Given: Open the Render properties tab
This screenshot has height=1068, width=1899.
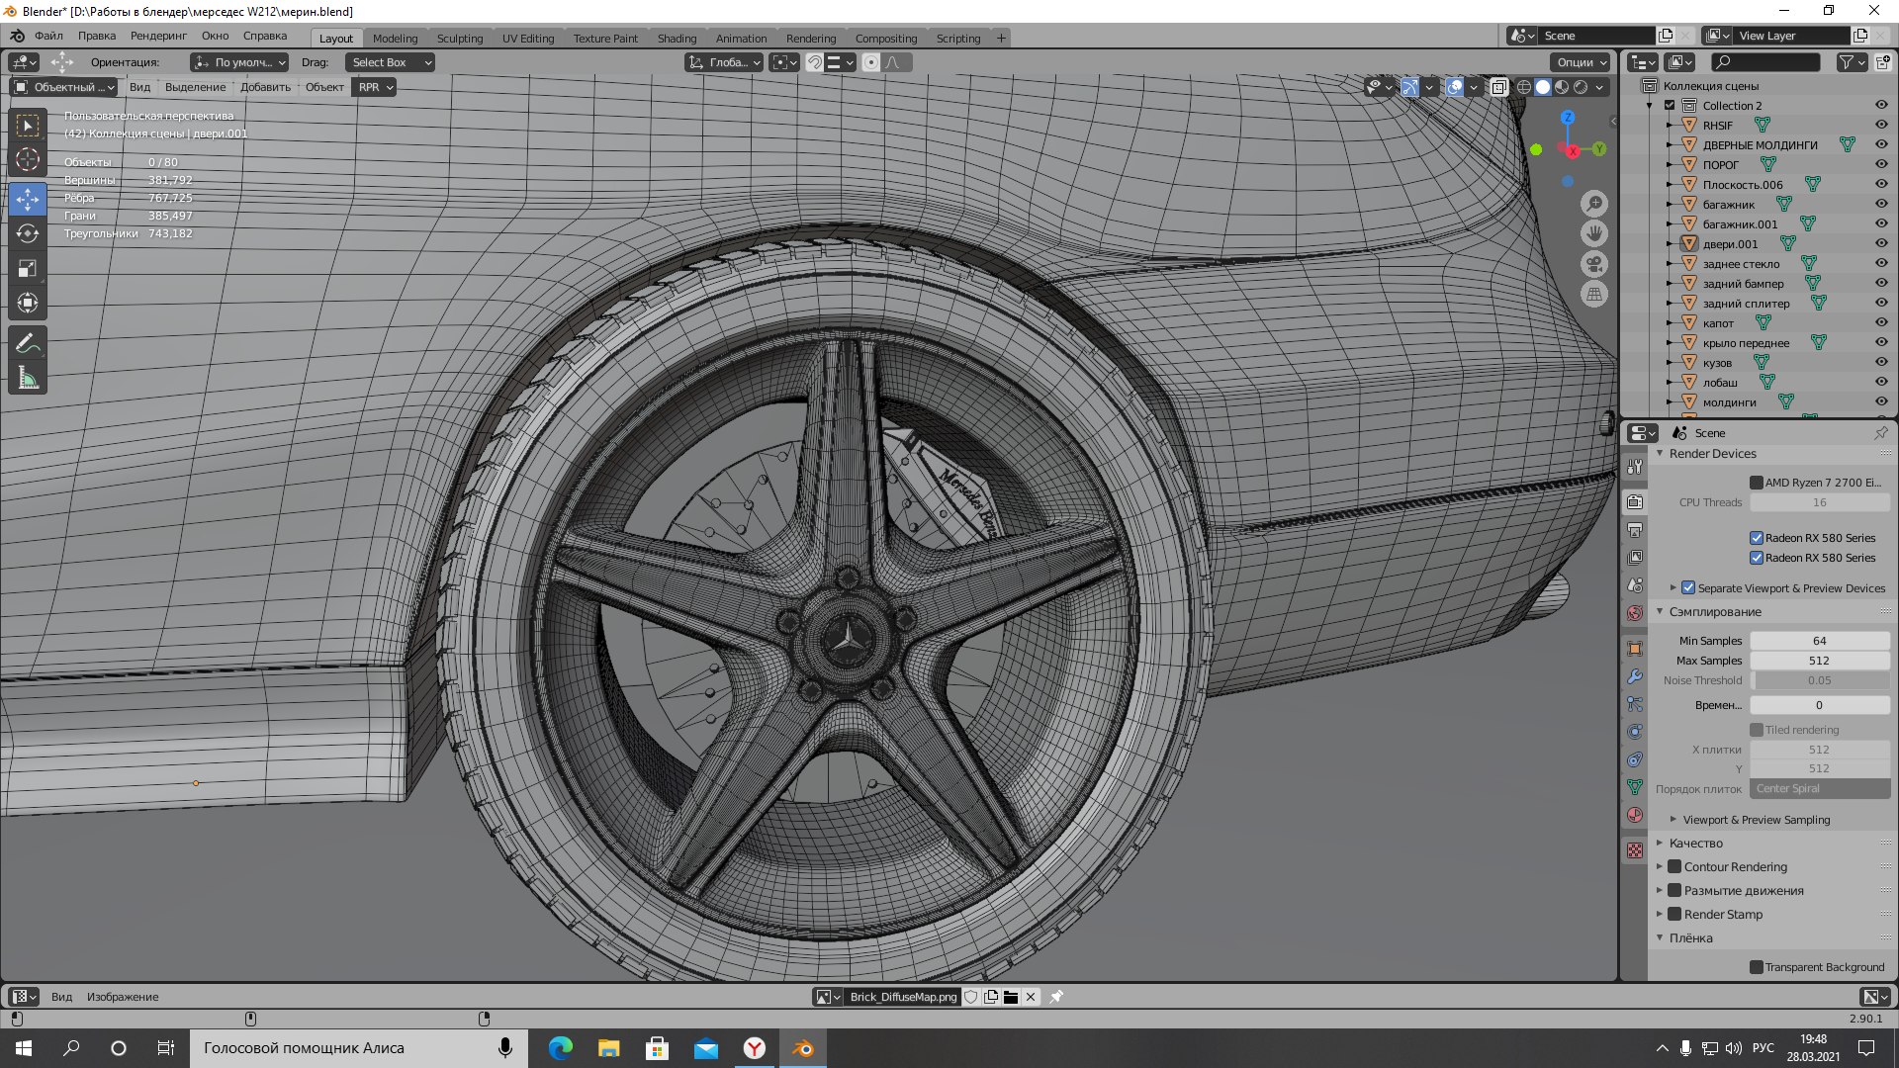Looking at the screenshot, I should click(1635, 502).
